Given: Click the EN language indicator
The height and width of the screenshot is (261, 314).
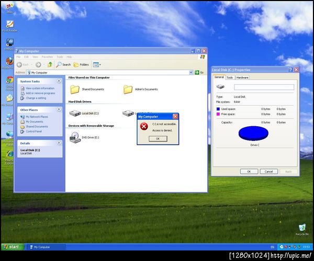Looking at the screenshot, I should tap(272, 247).
